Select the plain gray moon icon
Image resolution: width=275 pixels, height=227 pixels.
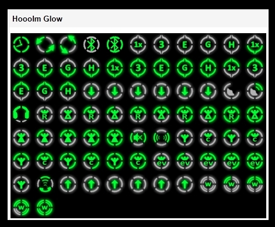click(232, 91)
